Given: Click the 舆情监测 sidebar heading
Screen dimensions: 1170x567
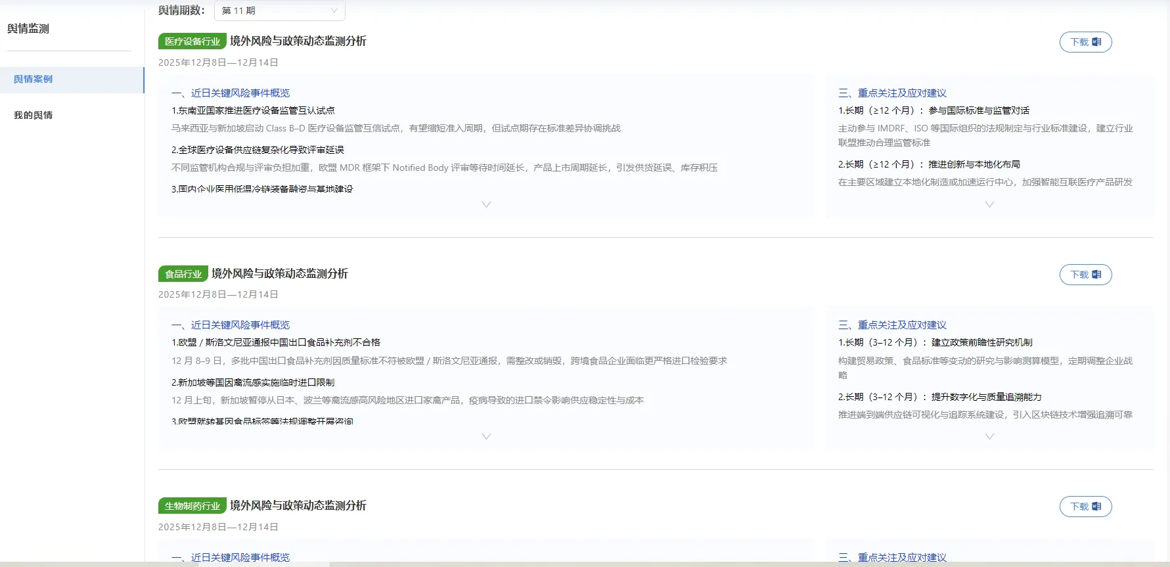Looking at the screenshot, I should pyautogui.click(x=28, y=29).
